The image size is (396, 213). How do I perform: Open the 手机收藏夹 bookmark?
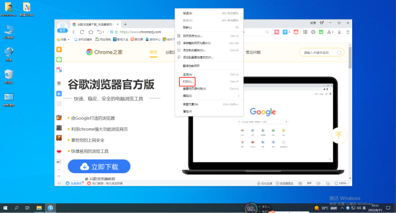coord(83,39)
